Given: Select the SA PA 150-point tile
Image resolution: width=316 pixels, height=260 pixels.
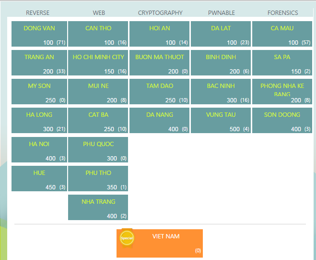Looking at the screenshot, I should [282, 63].
